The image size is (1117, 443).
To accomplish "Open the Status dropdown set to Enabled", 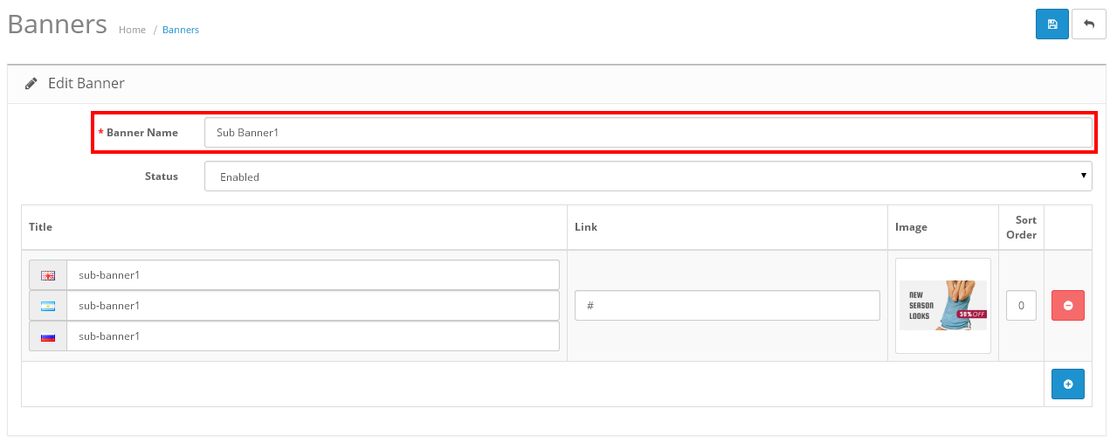I will [647, 177].
